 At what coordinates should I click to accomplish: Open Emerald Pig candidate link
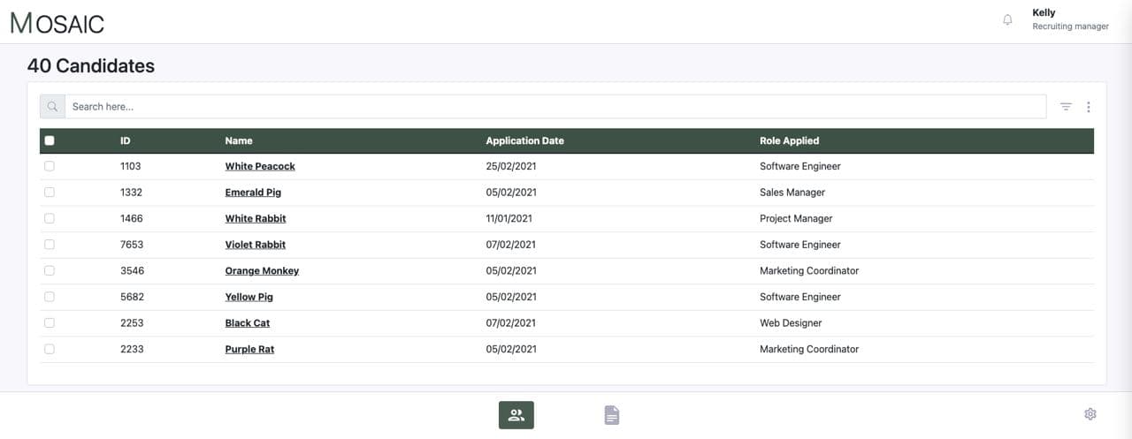click(x=253, y=193)
